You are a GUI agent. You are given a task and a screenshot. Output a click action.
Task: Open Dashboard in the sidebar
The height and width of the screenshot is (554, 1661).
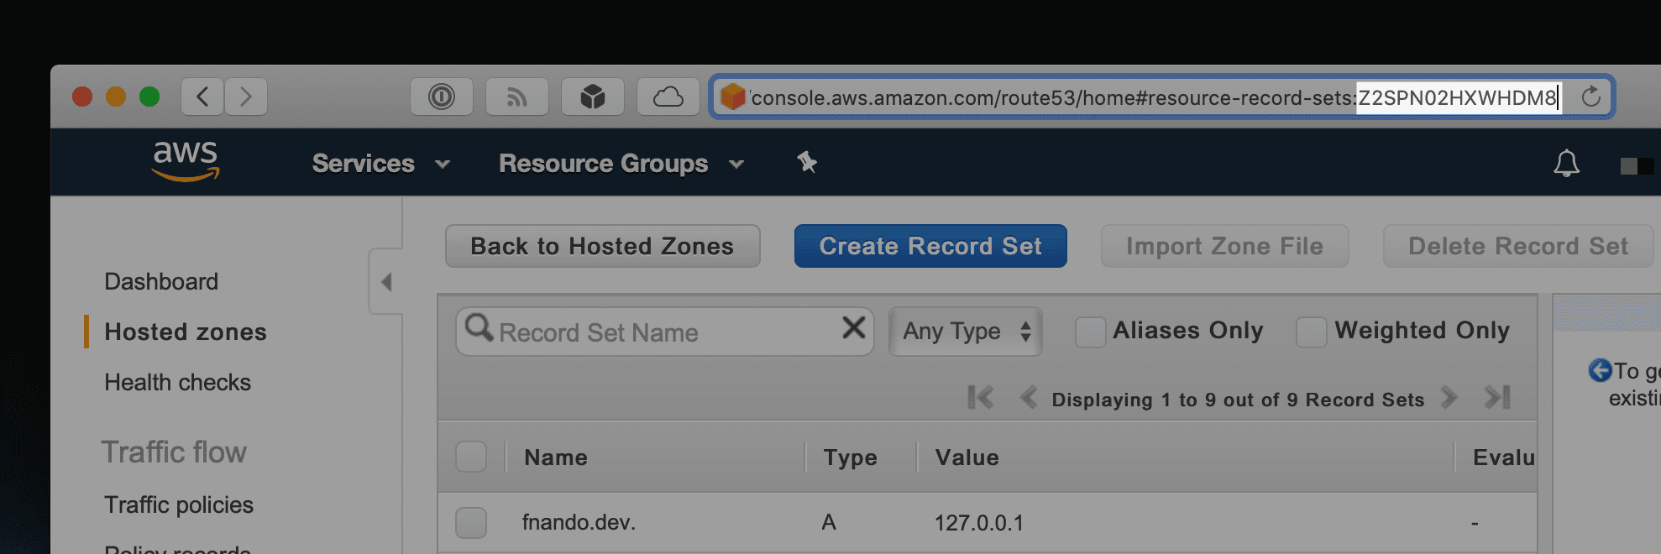(161, 281)
